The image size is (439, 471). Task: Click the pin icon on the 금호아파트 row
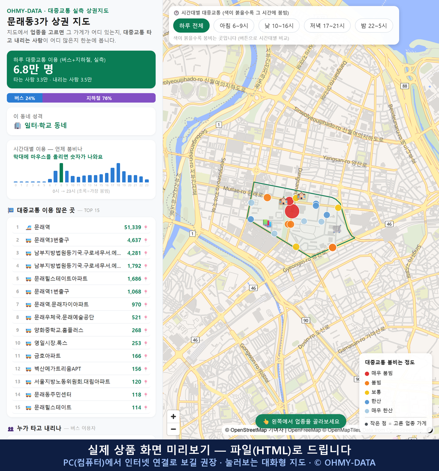pos(146,356)
